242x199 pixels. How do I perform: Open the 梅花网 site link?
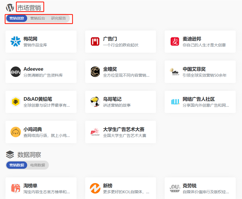click(30, 39)
